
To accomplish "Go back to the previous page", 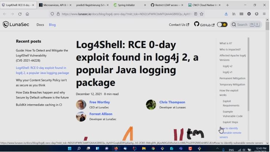I will [x=5, y=14].
